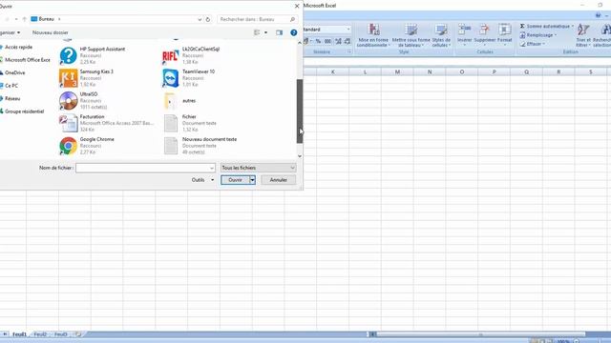Select the 'Nouveau document texte' file icon
Image resolution: width=611 pixels, height=343 pixels.
pyautogui.click(x=171, y=146)
